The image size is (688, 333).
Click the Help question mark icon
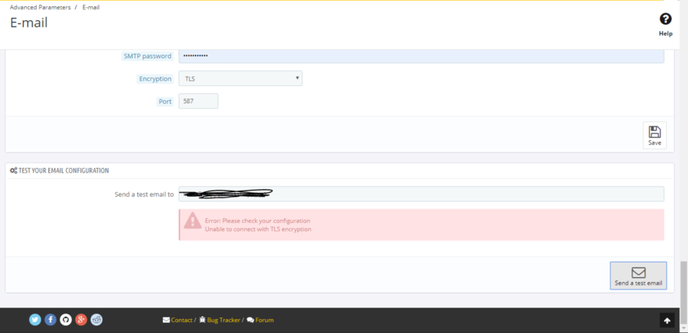click(665, 19)
